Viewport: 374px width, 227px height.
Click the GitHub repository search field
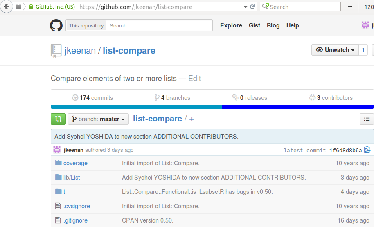(x=159, y=25)
